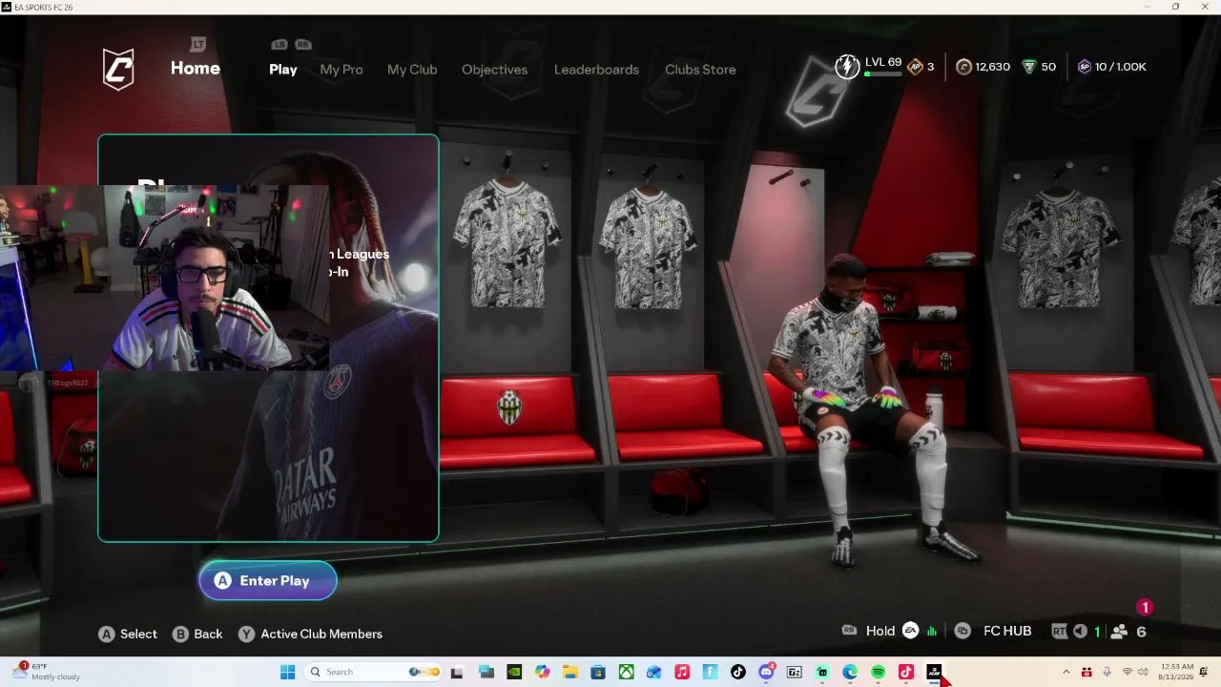Click the RT trigger hint by speaker
Viewport: 1221px width, 687px height.
(x=1059, y=631)
